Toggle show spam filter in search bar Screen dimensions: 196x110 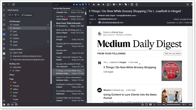pos(86,4)
